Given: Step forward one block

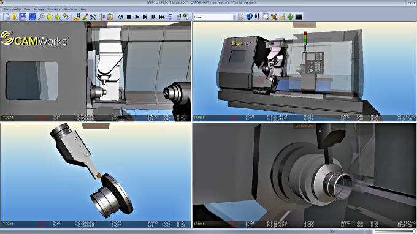Looking at the screenshot, I should (145, 17).
